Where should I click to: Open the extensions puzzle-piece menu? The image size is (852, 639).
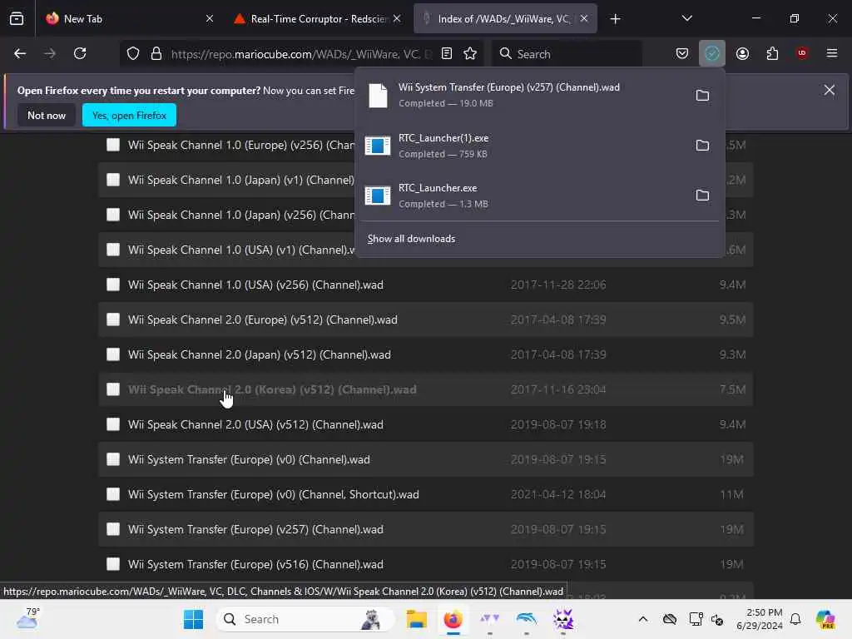[x=772, y=53]
